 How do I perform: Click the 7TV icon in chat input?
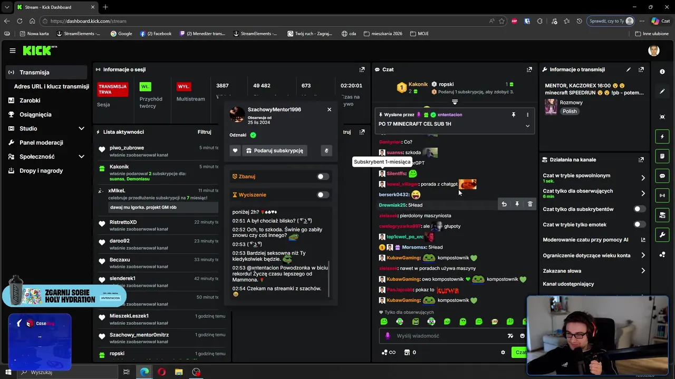(x=510, y=336)
